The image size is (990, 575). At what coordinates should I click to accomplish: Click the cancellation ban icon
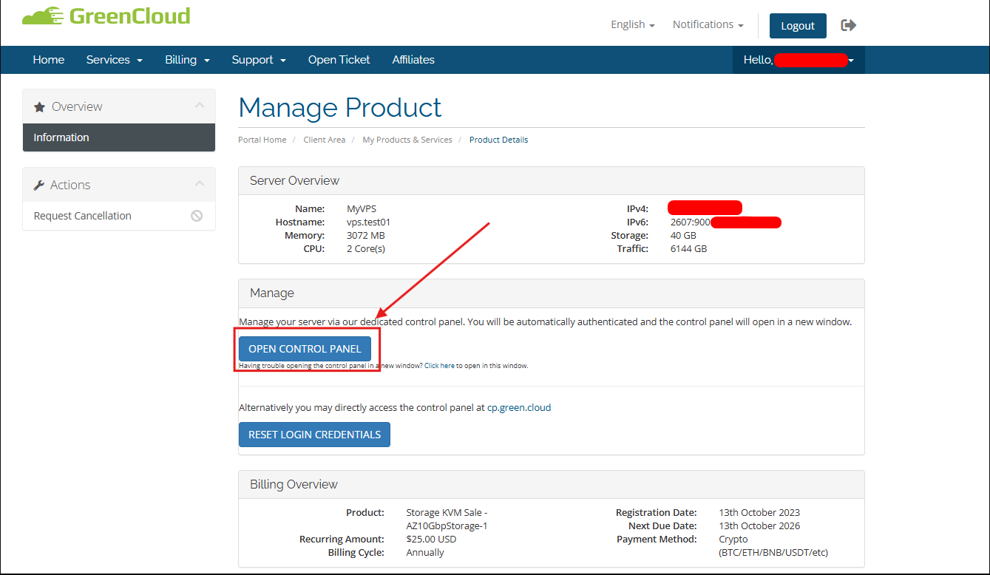197,216
